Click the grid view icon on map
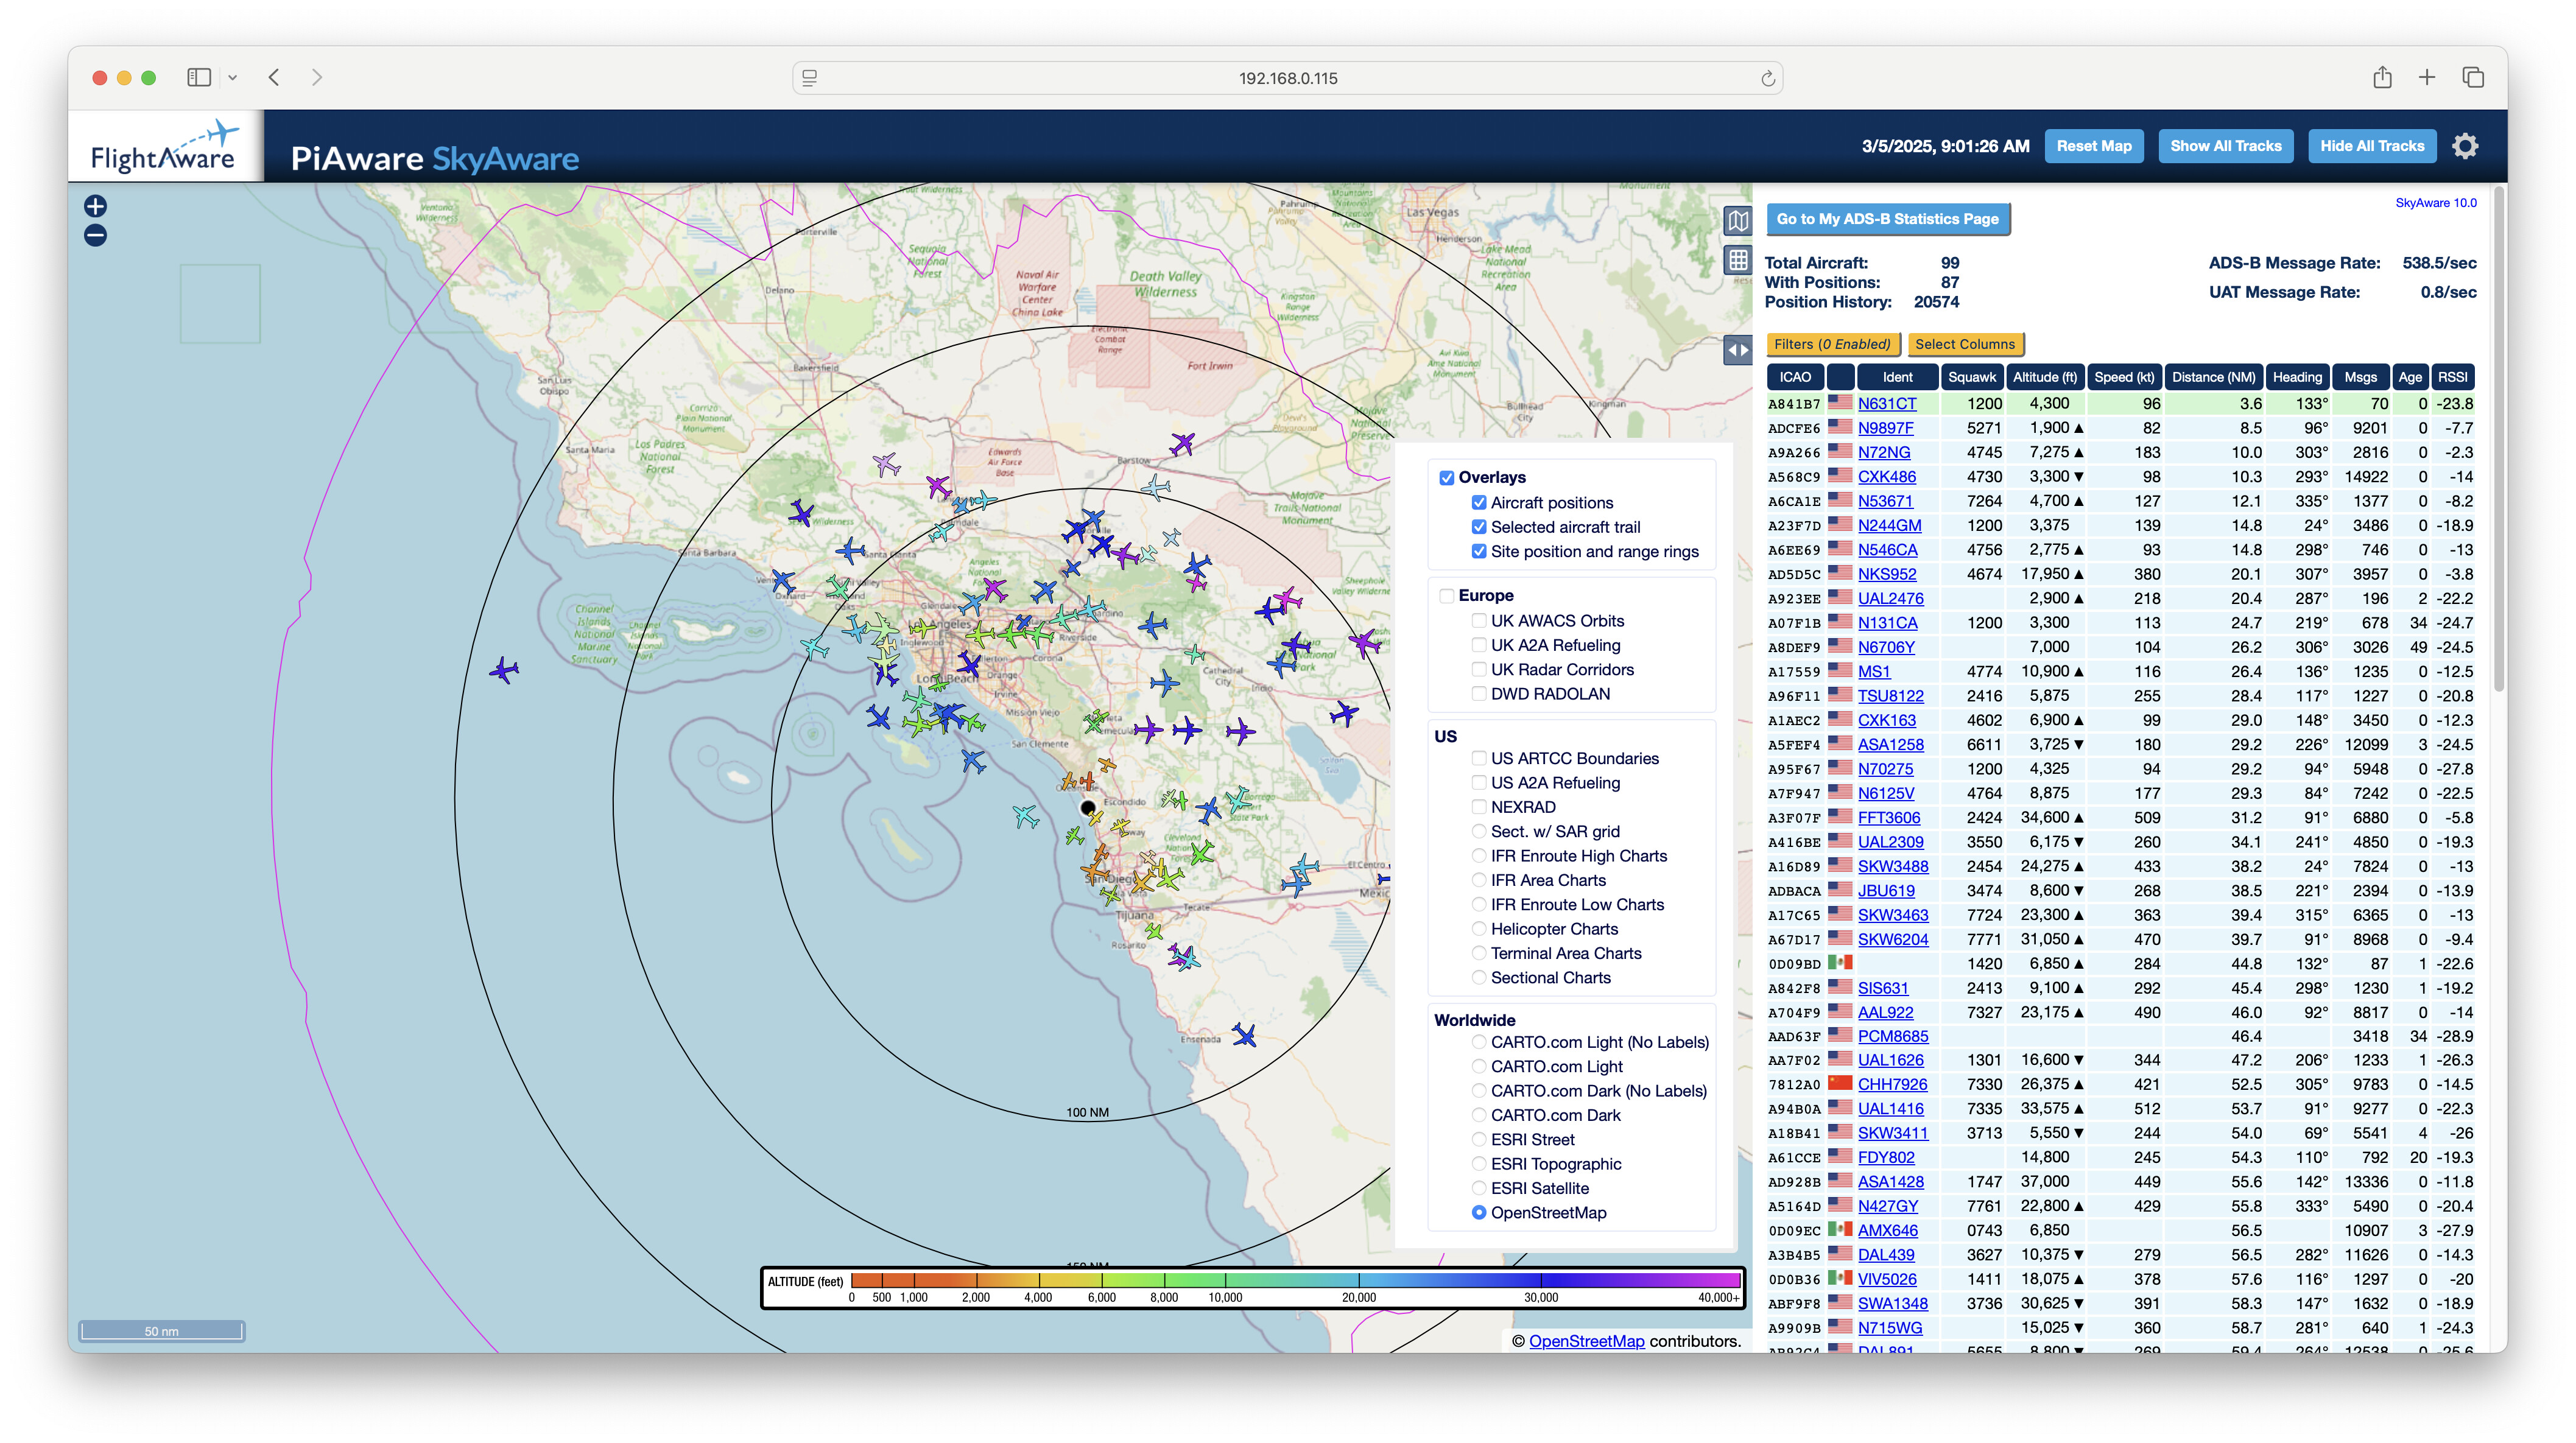This screenshot has height=1443, width=2576. coord(1738,261)
